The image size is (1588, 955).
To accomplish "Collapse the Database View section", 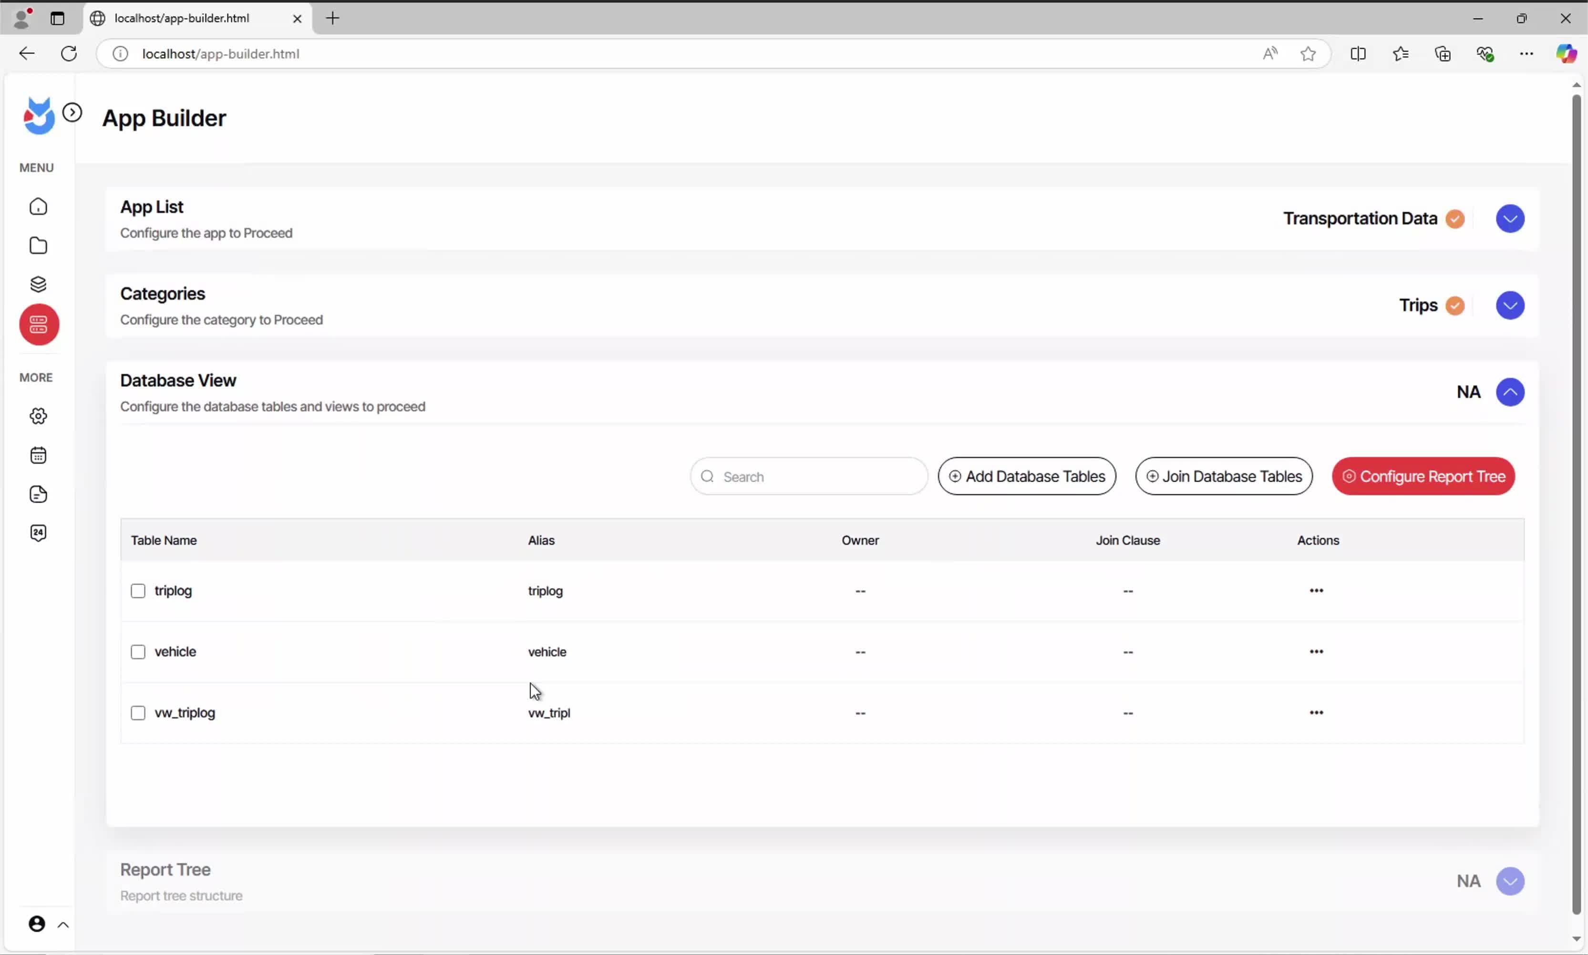I will [1509, 392].
